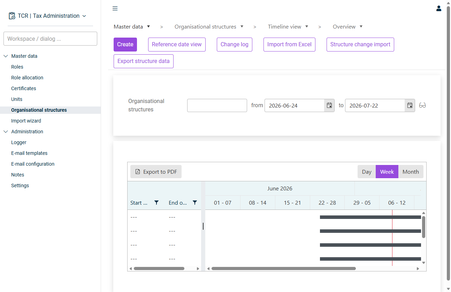Open Roles in sidebar
Image resolution: width=451 pixels, height=292 pixels.
point(17,67)
